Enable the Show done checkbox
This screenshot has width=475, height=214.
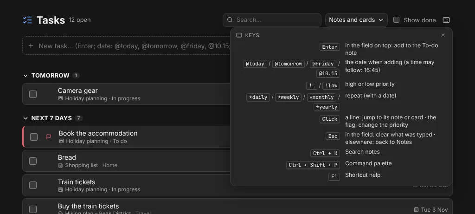point(396,19)
